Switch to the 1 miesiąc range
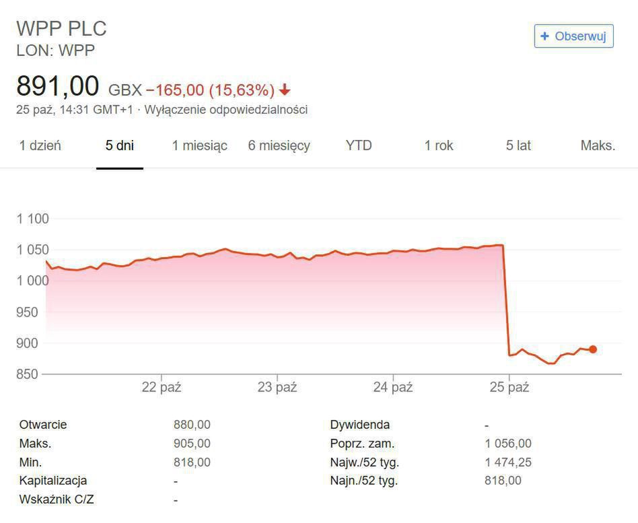638x523 pixels. coord(200,145)
